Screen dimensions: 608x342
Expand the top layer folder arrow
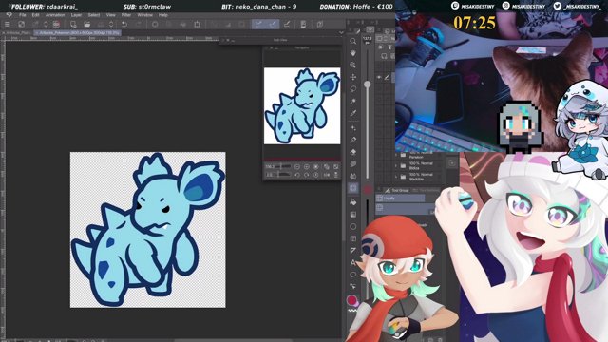coord(397,155)
